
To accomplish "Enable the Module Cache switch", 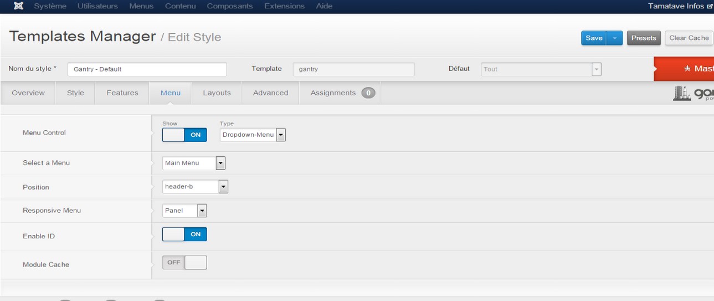I will point(184,263).
